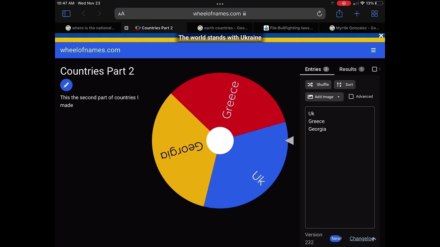440x247 pixels.
Task: Show the tab overview grid icon
Action: (x=374, y=14)
